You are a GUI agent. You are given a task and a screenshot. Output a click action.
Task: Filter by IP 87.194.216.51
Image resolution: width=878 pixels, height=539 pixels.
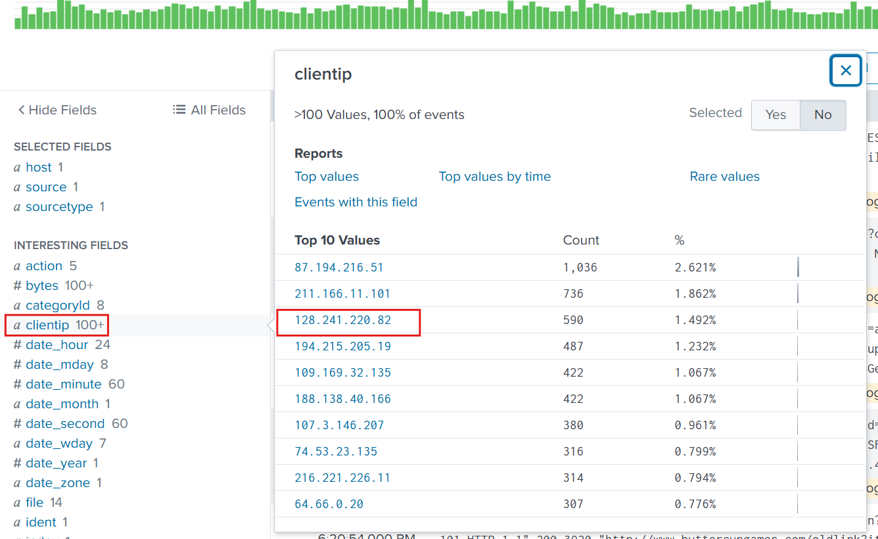338,268
